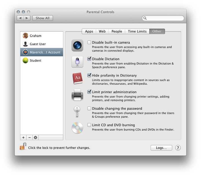This screenshot has width=201, height=176.
Task: Click the password key icon
Action: coord(77,112)
